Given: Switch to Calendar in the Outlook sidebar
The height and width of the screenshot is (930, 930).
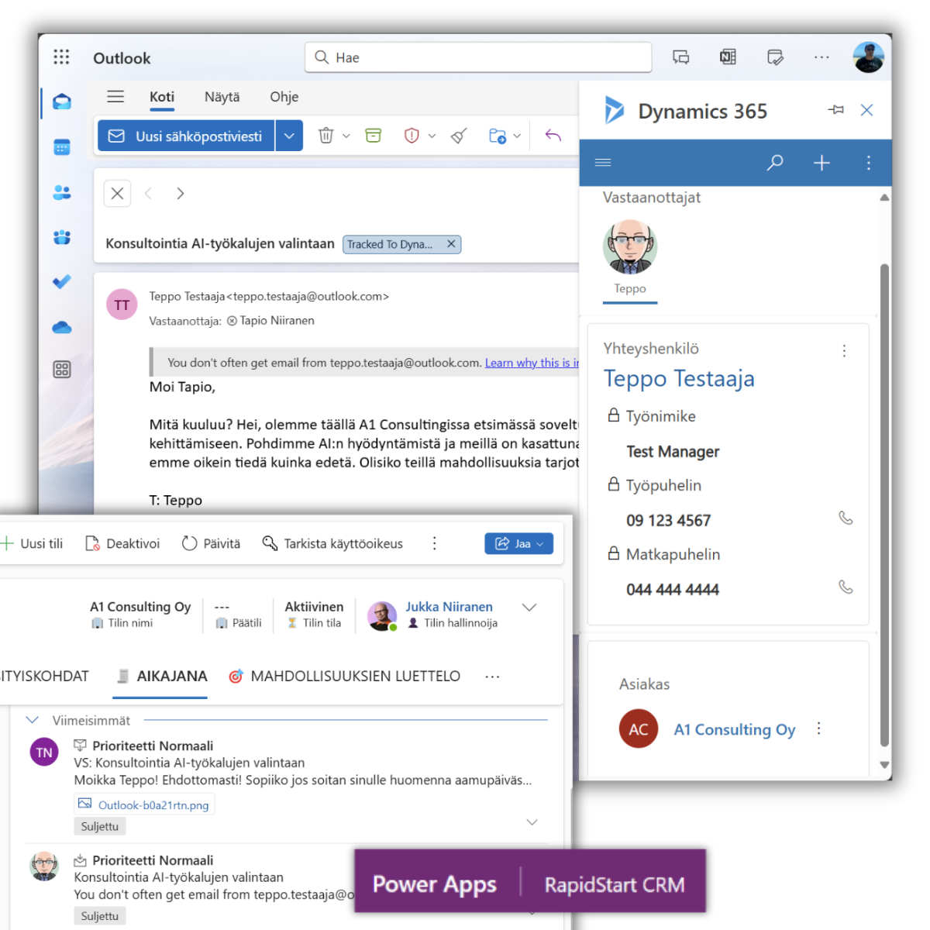Looking at the screenshot, I should [62, 147].
